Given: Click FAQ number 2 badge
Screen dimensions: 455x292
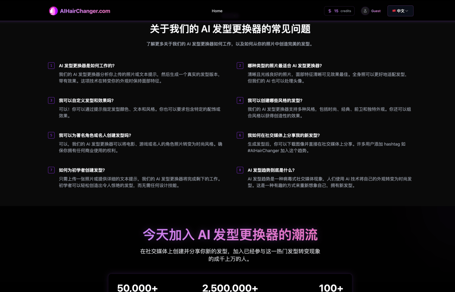Looking at the screenshot, I should [240, 66].
